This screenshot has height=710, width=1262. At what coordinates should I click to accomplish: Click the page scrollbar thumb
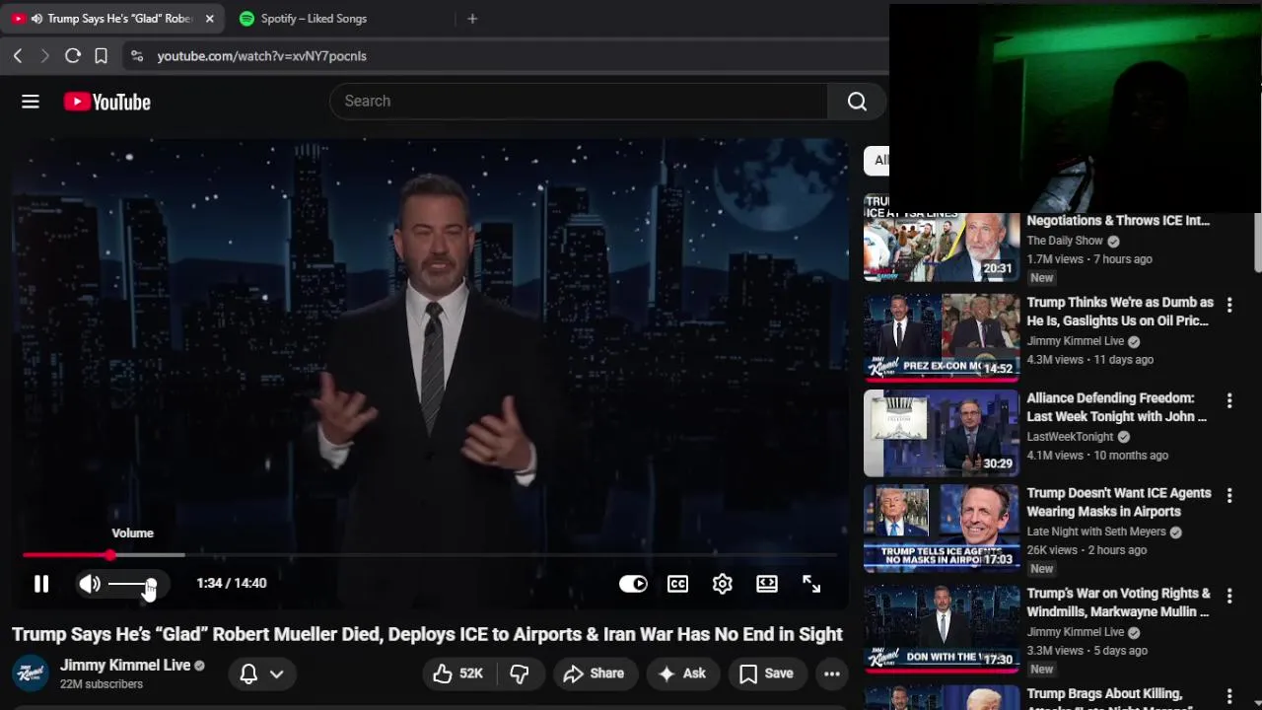tap(1257, 241)
